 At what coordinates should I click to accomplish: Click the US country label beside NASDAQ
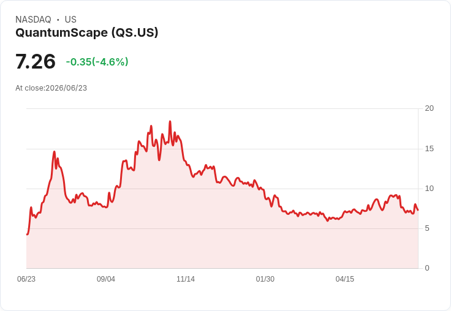pos(70,20)
